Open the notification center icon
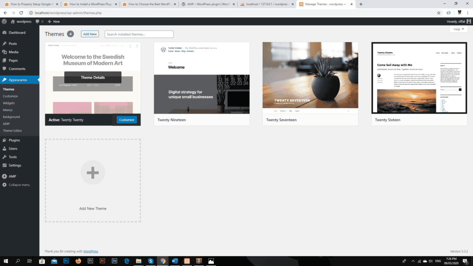 466,261
